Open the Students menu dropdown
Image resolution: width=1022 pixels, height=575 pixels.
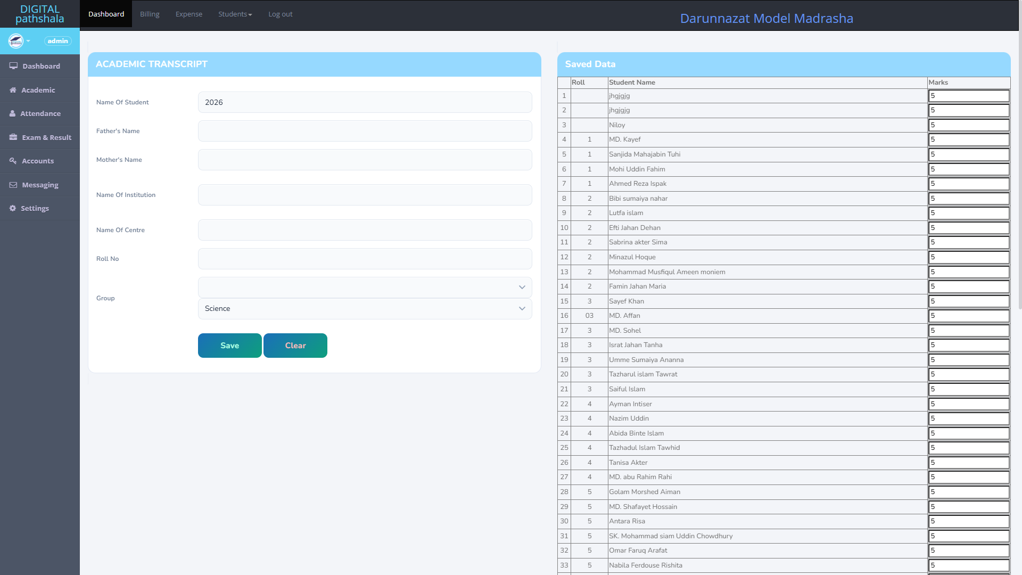235,14
